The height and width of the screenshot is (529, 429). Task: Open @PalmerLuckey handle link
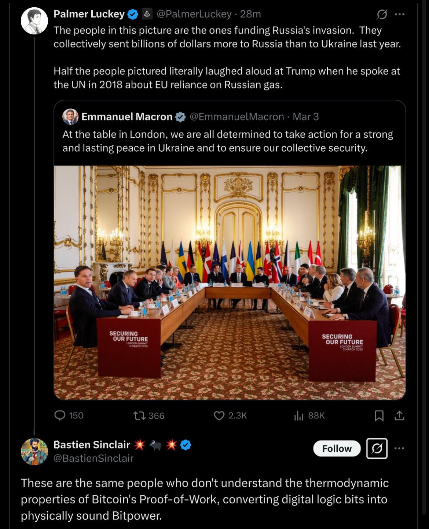pyautogui.click(x=194, y=14)
